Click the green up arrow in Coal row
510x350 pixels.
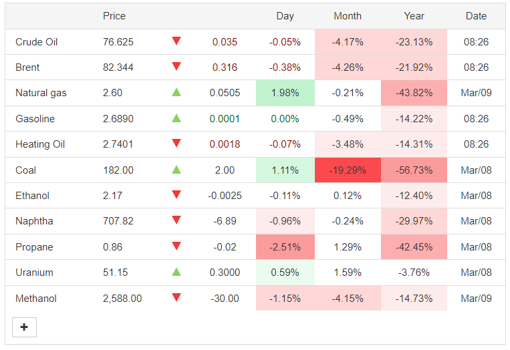(176, 169)
